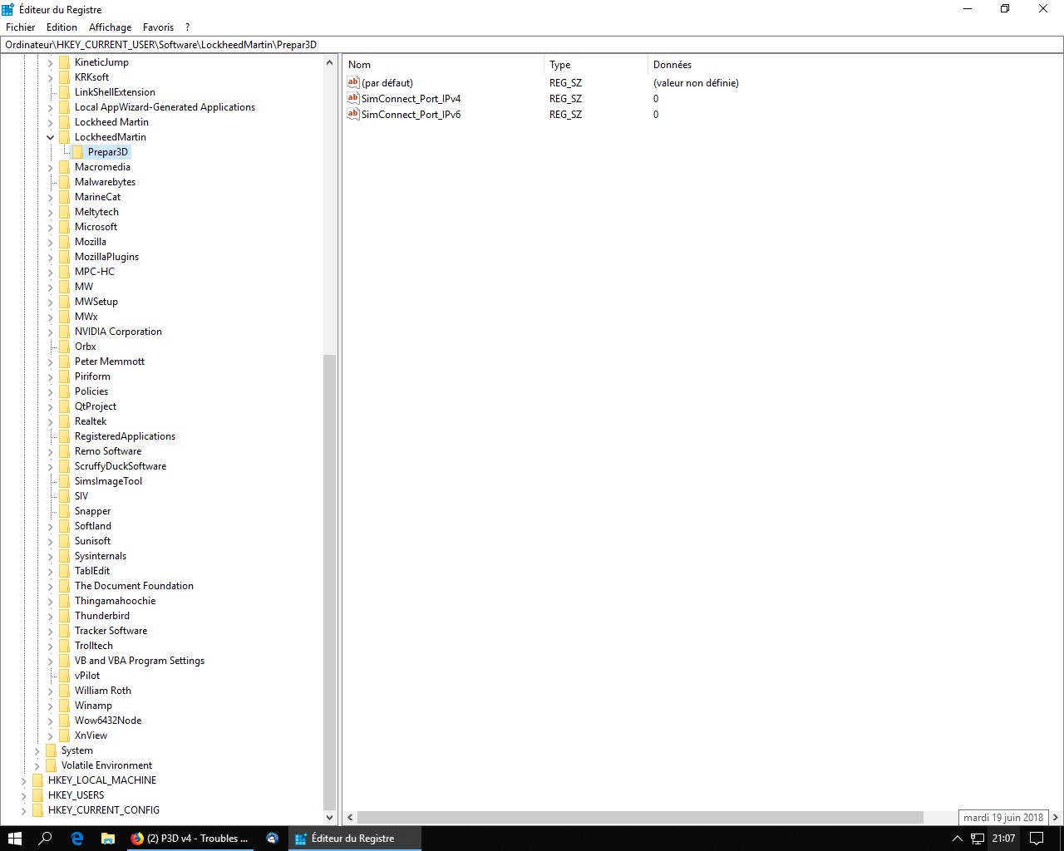Open the Fichier menu
The height and width of the screenshot is (851, 1064).
coord(21,27)
